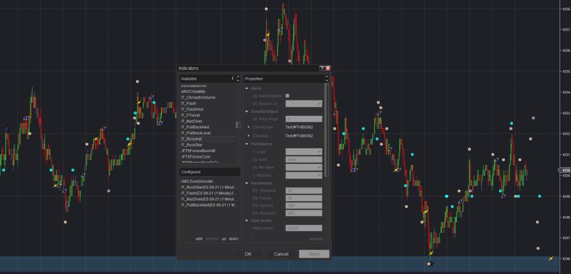Viewport: 571px width, 274px height.
Task: Select configured IT_Flash(ES 09-21) entry
Action: tap(210, 193)
